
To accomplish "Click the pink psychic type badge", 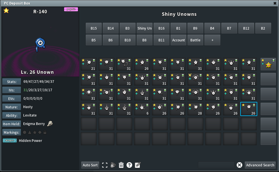I will coord(71,9).
